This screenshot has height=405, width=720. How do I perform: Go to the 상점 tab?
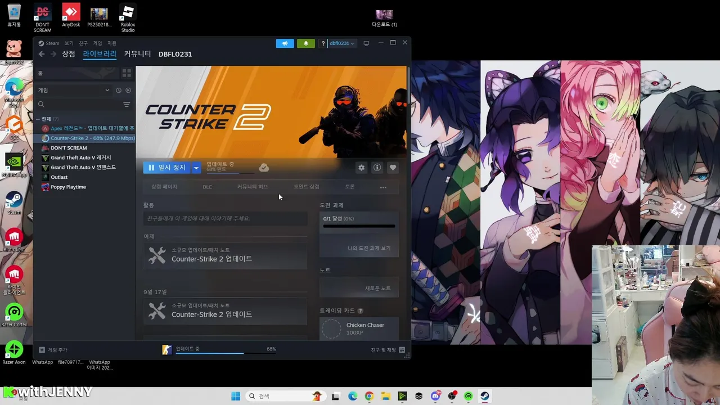[69, 54]
